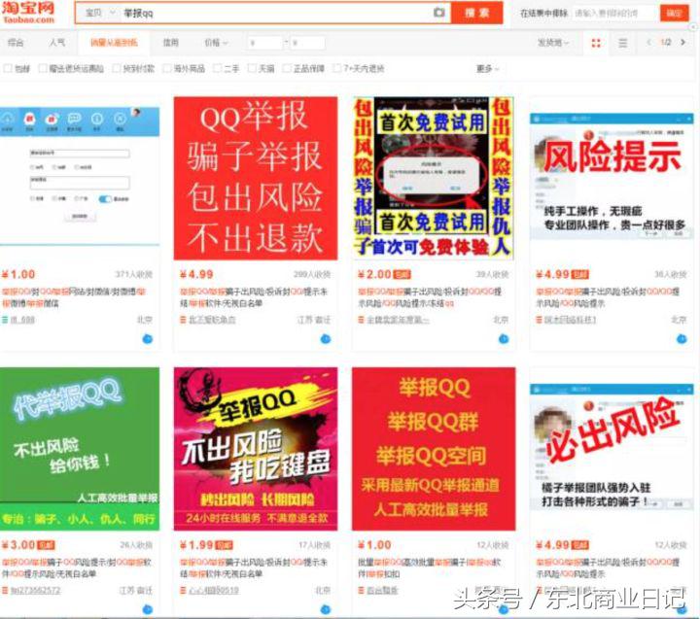Open the QQ interface screenshot thumbnail
The width and height of the screenshot is (700, 619).
[80, 178]
